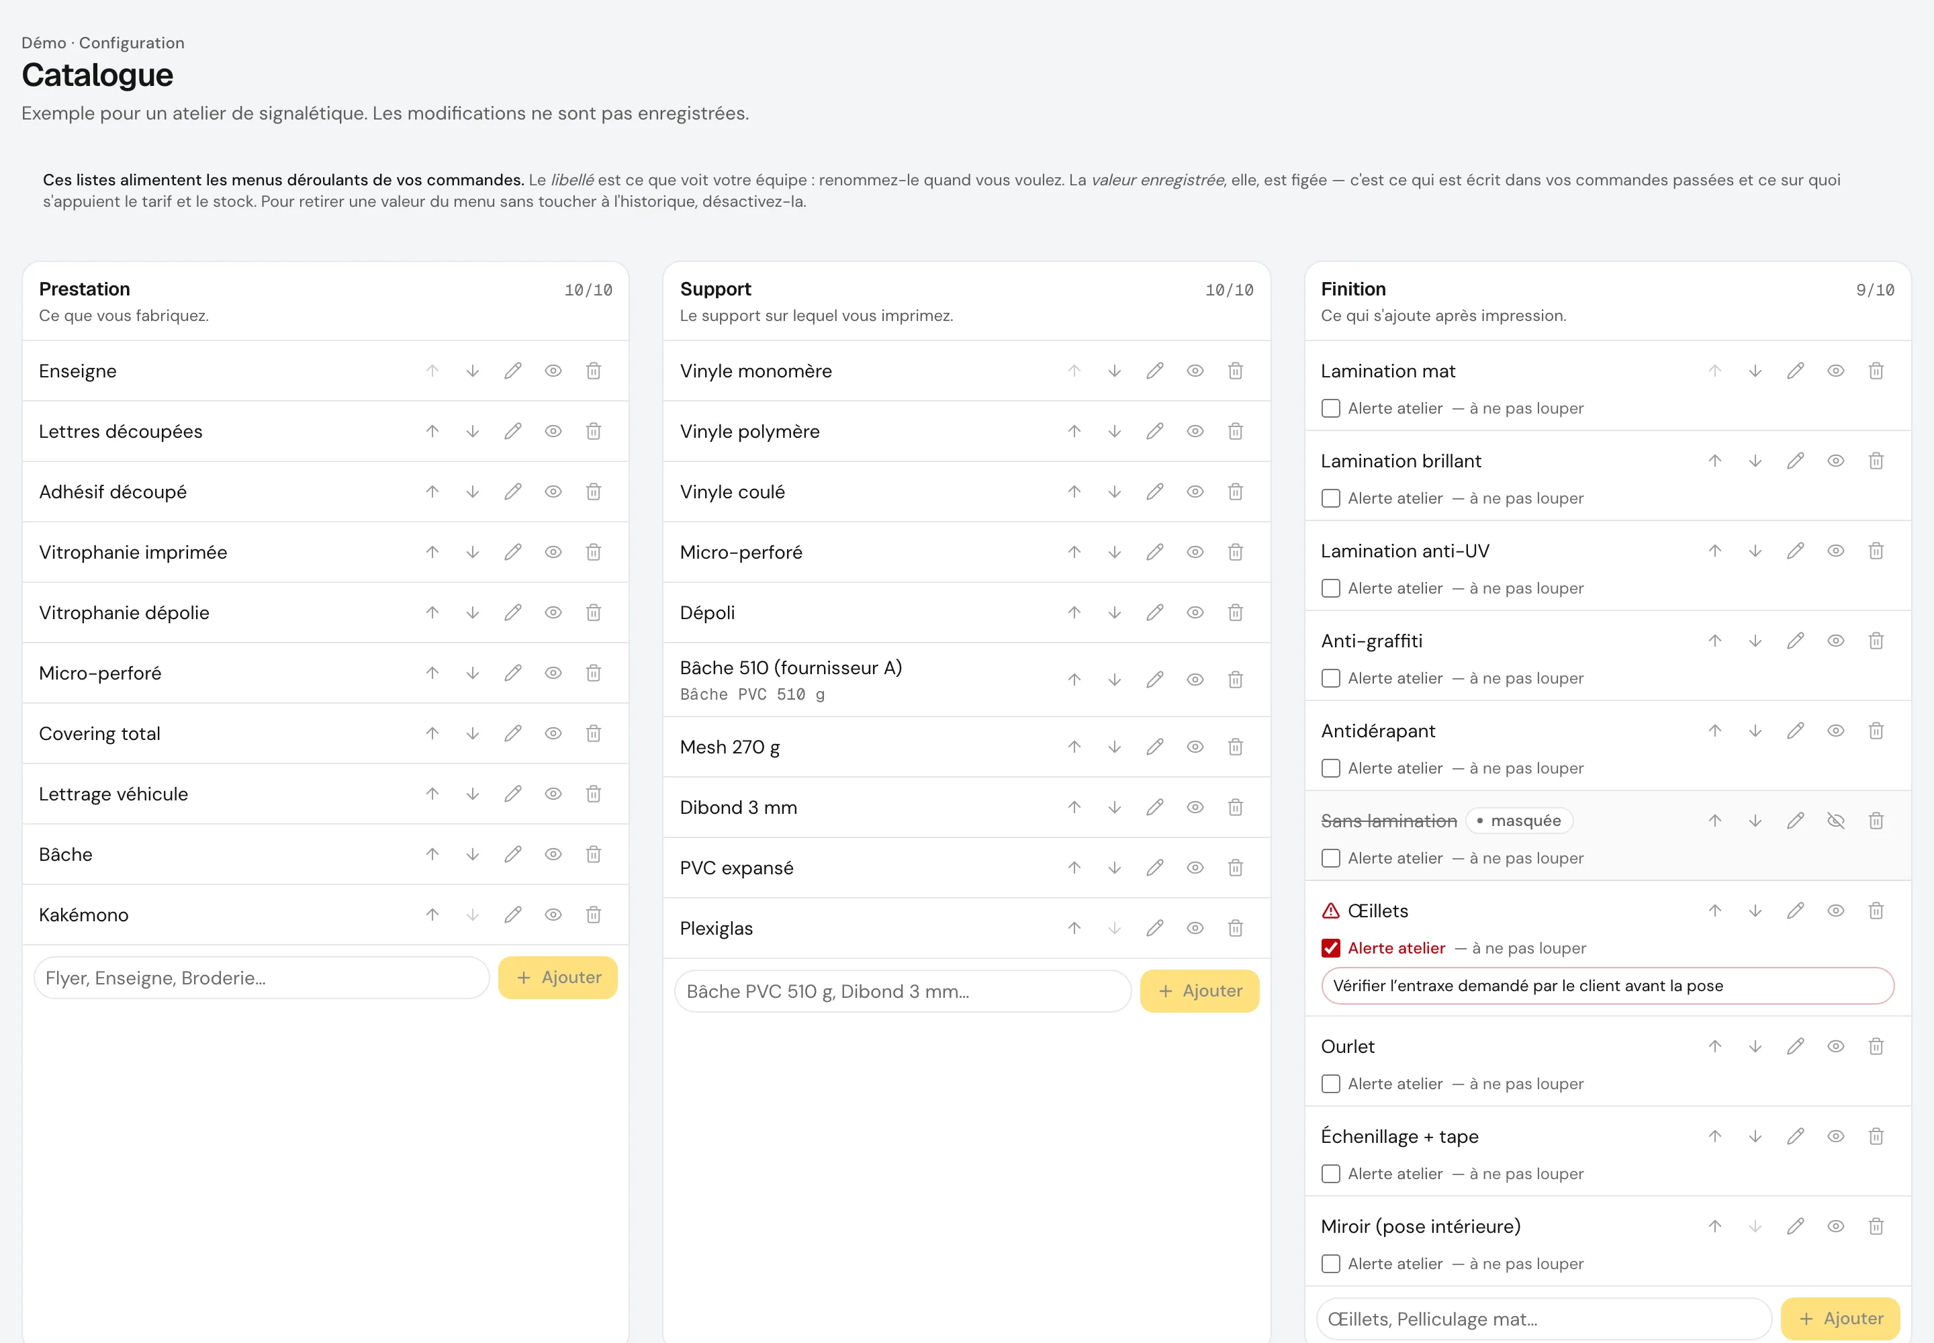Move Vitrophanie imprimée down
1934x1343 pixels.
(x=473, y=553)
